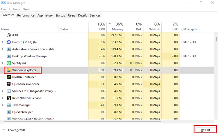
Task: Click the EpicGamesLauncher icon
Action: pos(9,84)
